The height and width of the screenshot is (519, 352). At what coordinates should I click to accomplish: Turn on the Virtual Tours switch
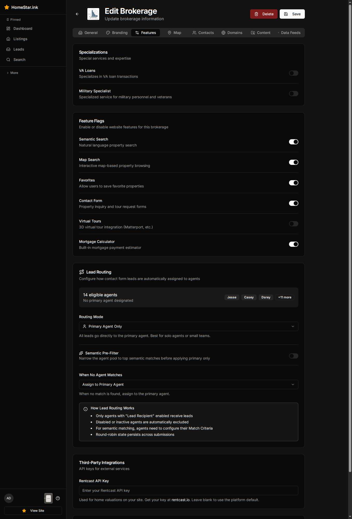(x=293, y=224)
